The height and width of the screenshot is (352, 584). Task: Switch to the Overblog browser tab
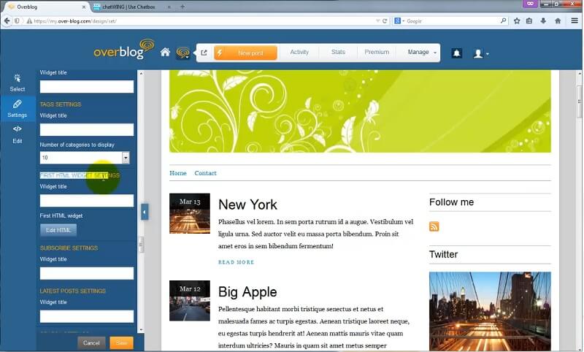point(47,7)
